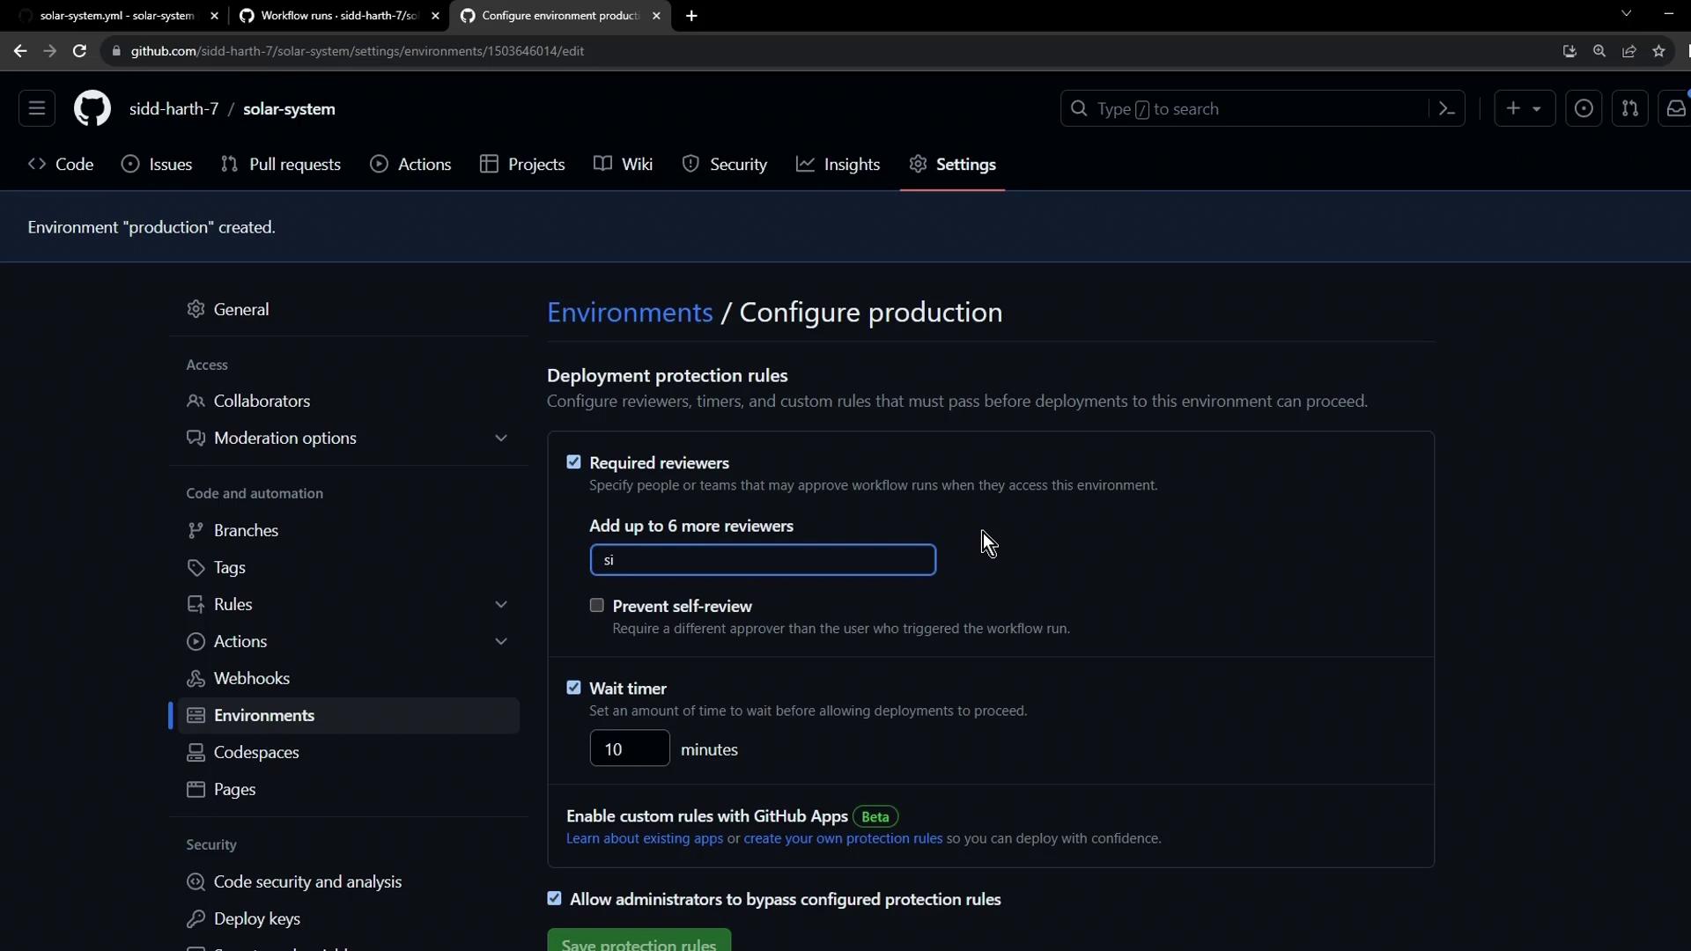This screenshot has height=951, width=1691.
Task: Expand the Rules sidebar section
Action: (x=500, y=605)
